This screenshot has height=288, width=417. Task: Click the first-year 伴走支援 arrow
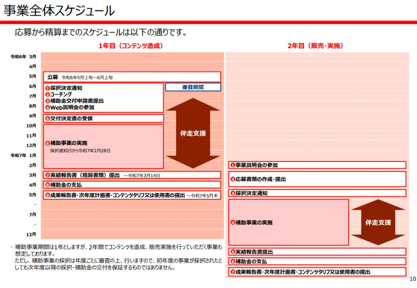(x=193, y=133)
